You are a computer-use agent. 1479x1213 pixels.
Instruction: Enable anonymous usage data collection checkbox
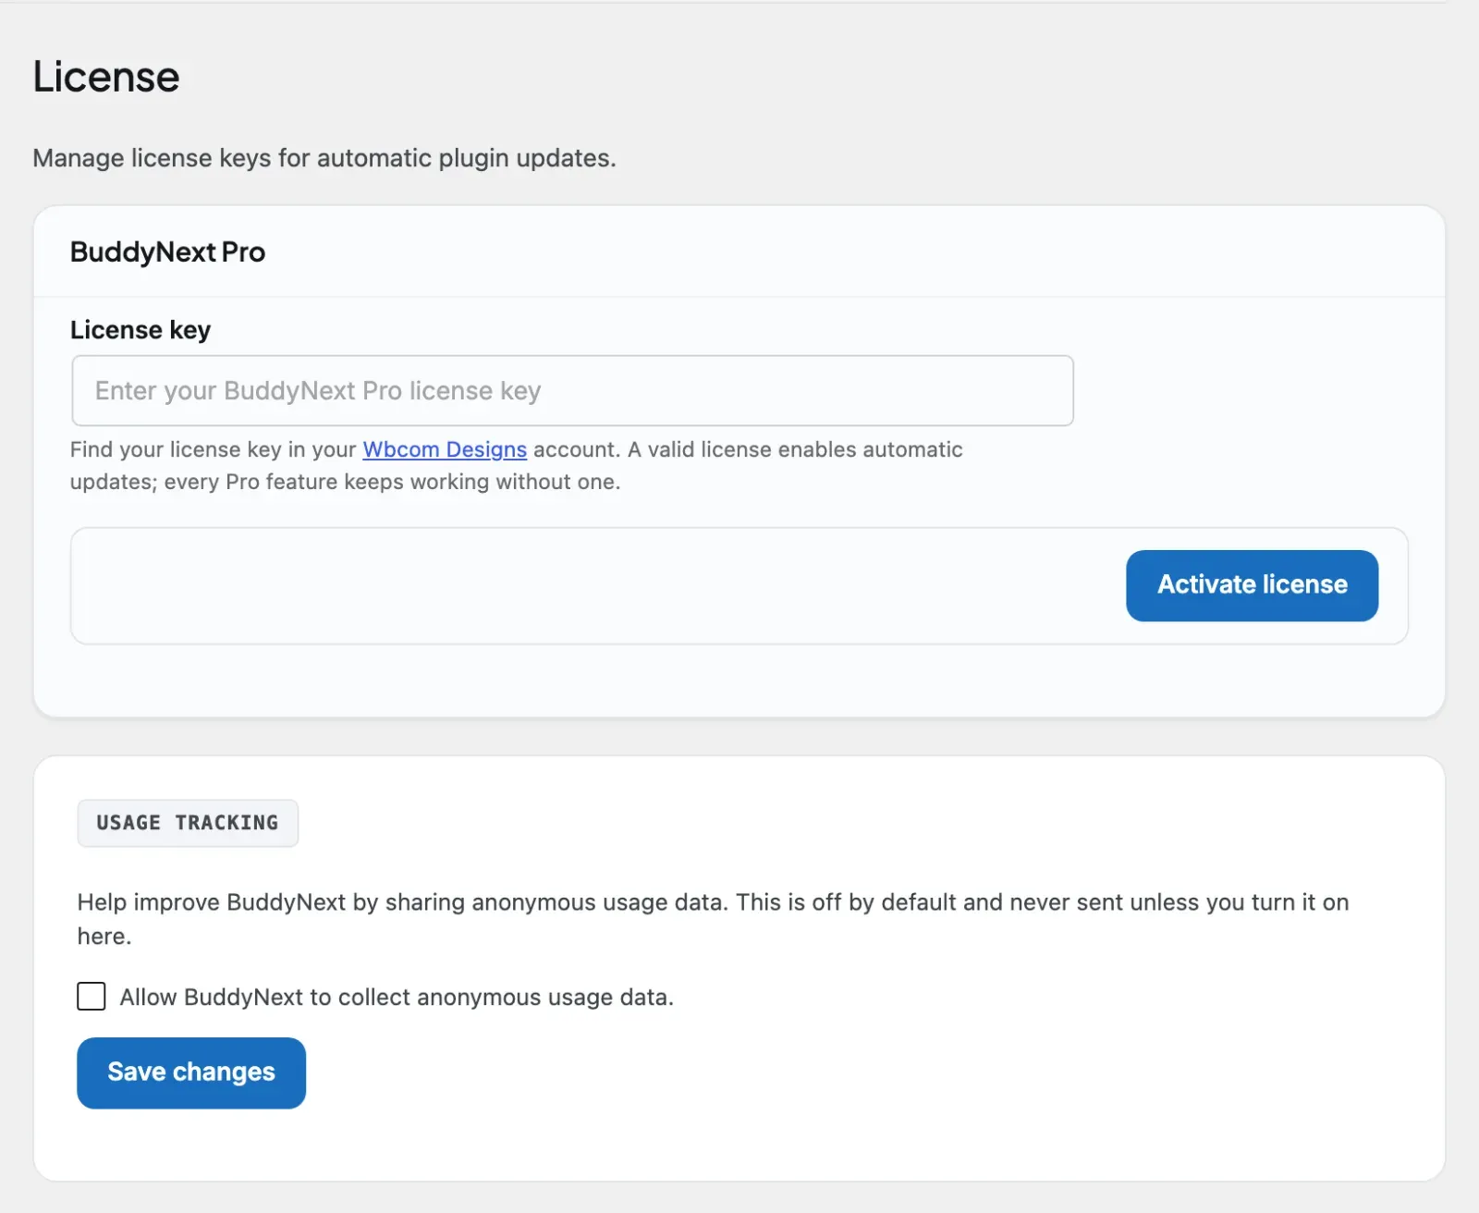tap(92, 997)
